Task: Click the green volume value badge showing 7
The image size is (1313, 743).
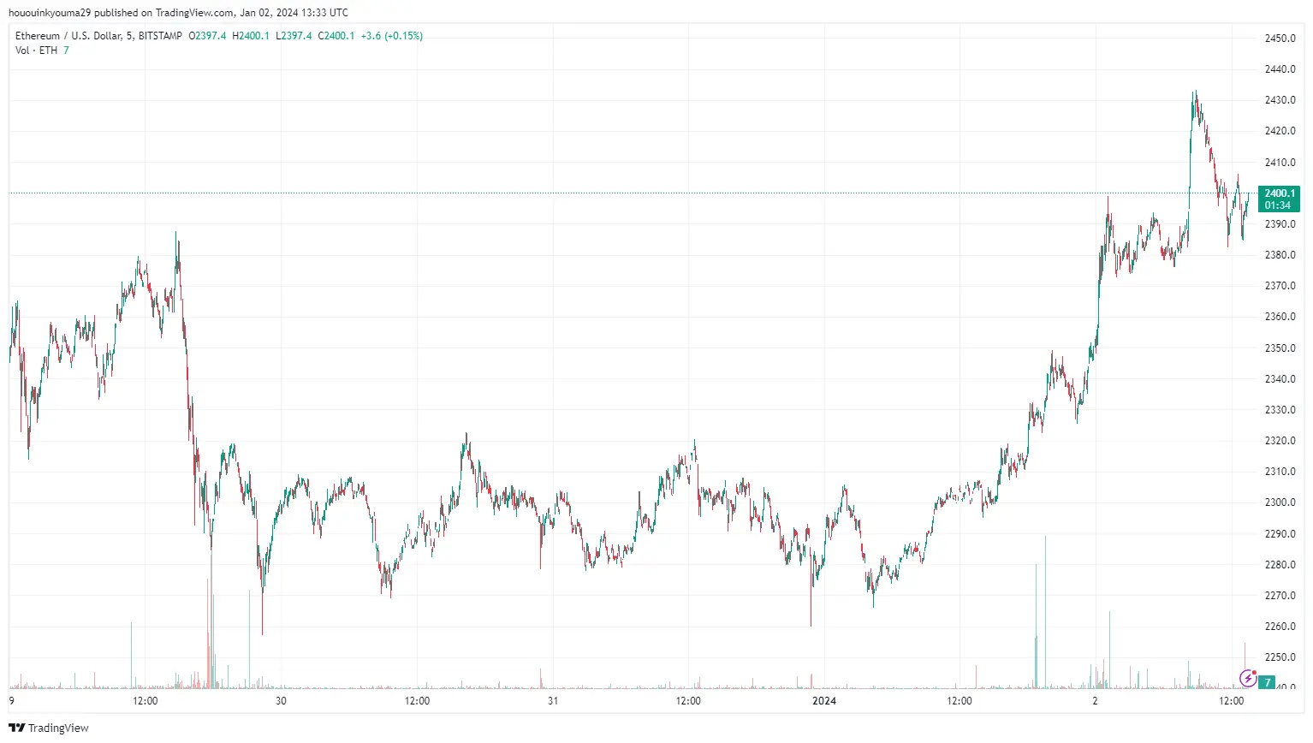Action: (x=1267, y=682)
